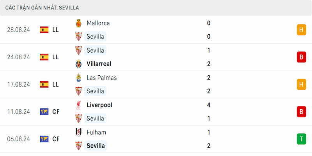This screenshot has width=312, height=156.
Task: Click Spain flag on 28.08.24 match
Action: click(44, 30)
